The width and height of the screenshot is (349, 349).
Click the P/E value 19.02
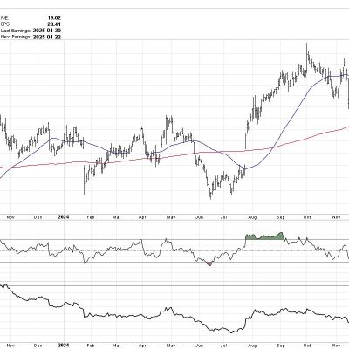click(x=54, y=18)
